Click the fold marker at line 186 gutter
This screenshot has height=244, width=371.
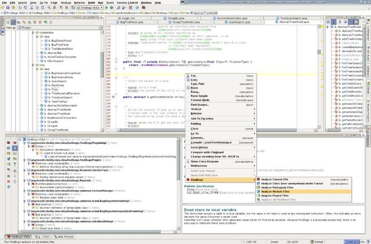(116, 78)
